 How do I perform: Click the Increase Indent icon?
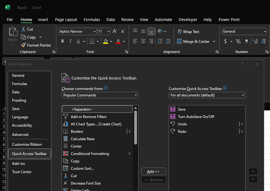(x=168, y=41)
